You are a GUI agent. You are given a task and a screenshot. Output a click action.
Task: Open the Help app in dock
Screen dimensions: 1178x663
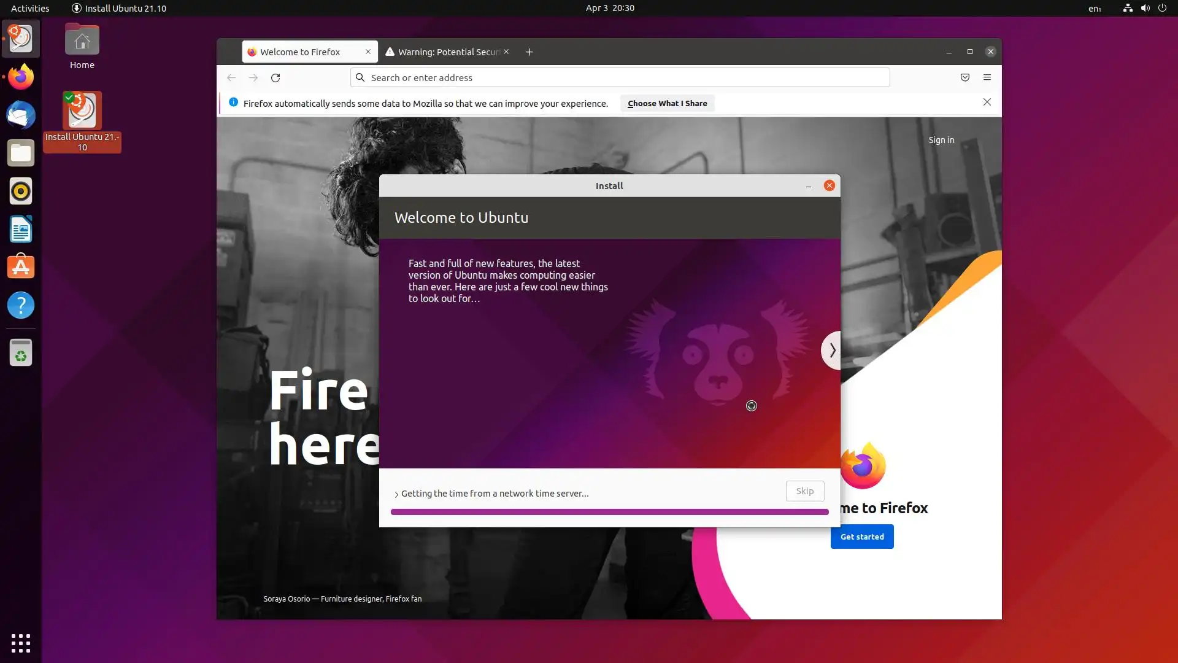point(20,305)
